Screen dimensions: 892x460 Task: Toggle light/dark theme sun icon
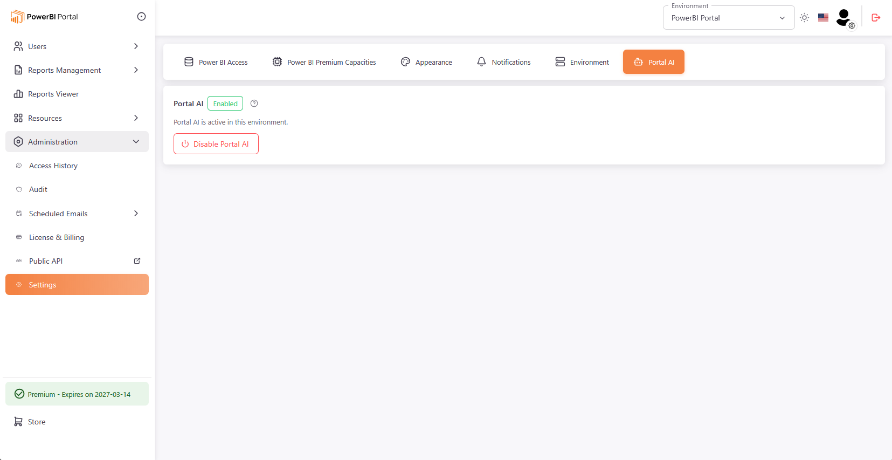805,18
